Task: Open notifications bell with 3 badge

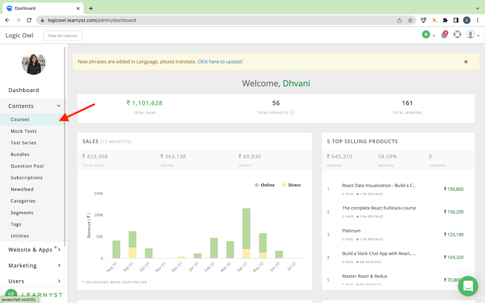Action: [444, 35]
